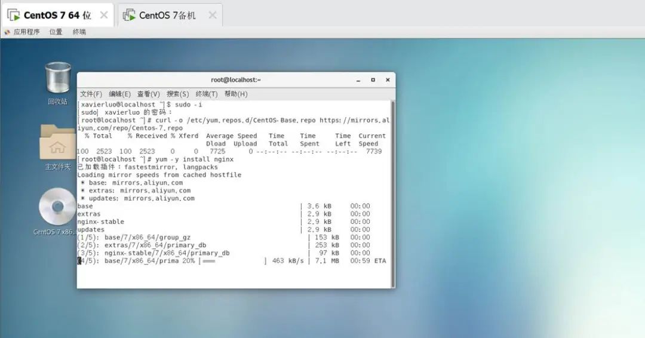Image resolution: width=645 pixels, height=338 pixels.
Task: Open the terminal 文件(F) menu
Action: click(x=91, y=94)
